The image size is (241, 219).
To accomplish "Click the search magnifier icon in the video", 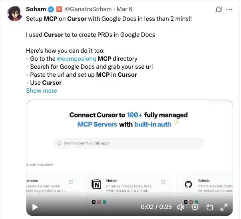I will 59,143.
